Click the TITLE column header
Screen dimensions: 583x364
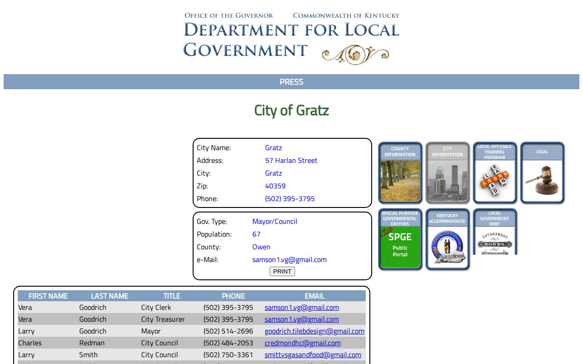point(172,296)
